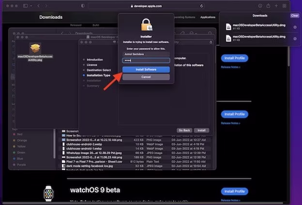
Task: Select the Introduction step in the installer
Action: click(x=95, y=59)
